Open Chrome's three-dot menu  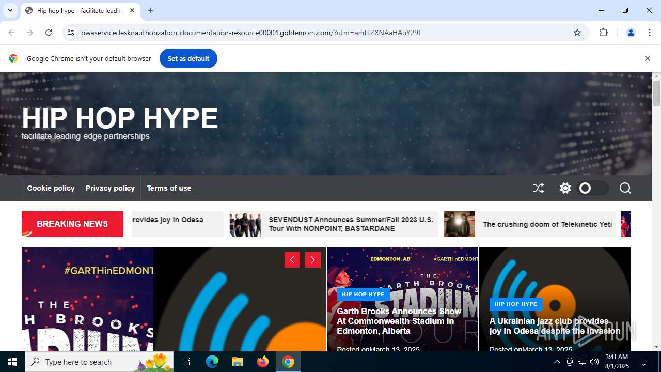coord(650,33)
